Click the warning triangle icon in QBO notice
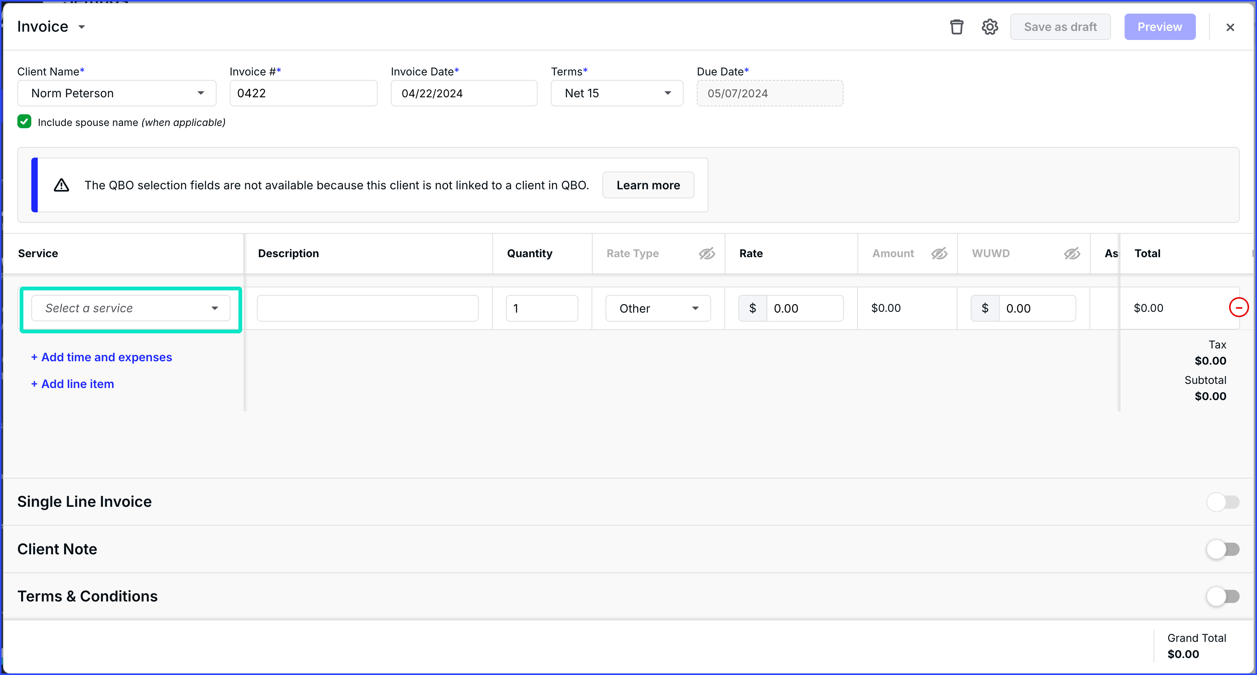This screenshot has height=675, width=1257. pyautogui.click(x=61, y=185)
